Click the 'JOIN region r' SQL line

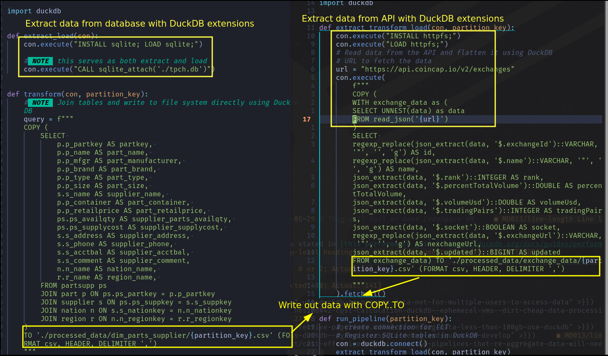[136, 319]
